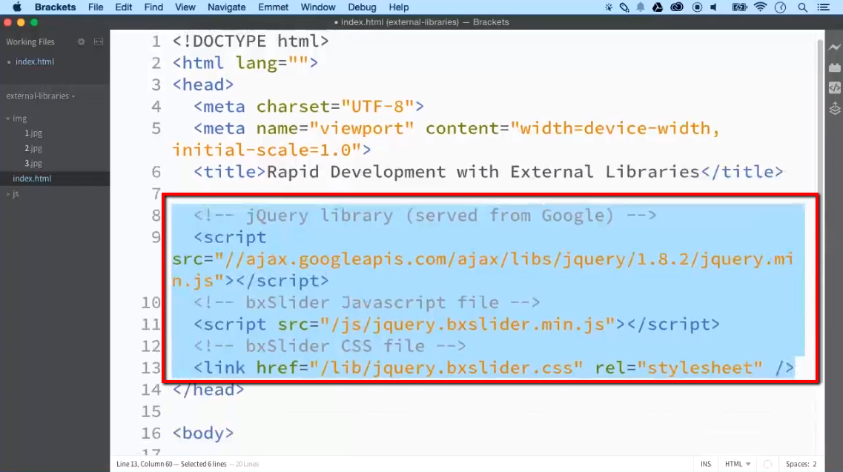Click the Creative Cloud menu bar icon

[x=677, y=7]
